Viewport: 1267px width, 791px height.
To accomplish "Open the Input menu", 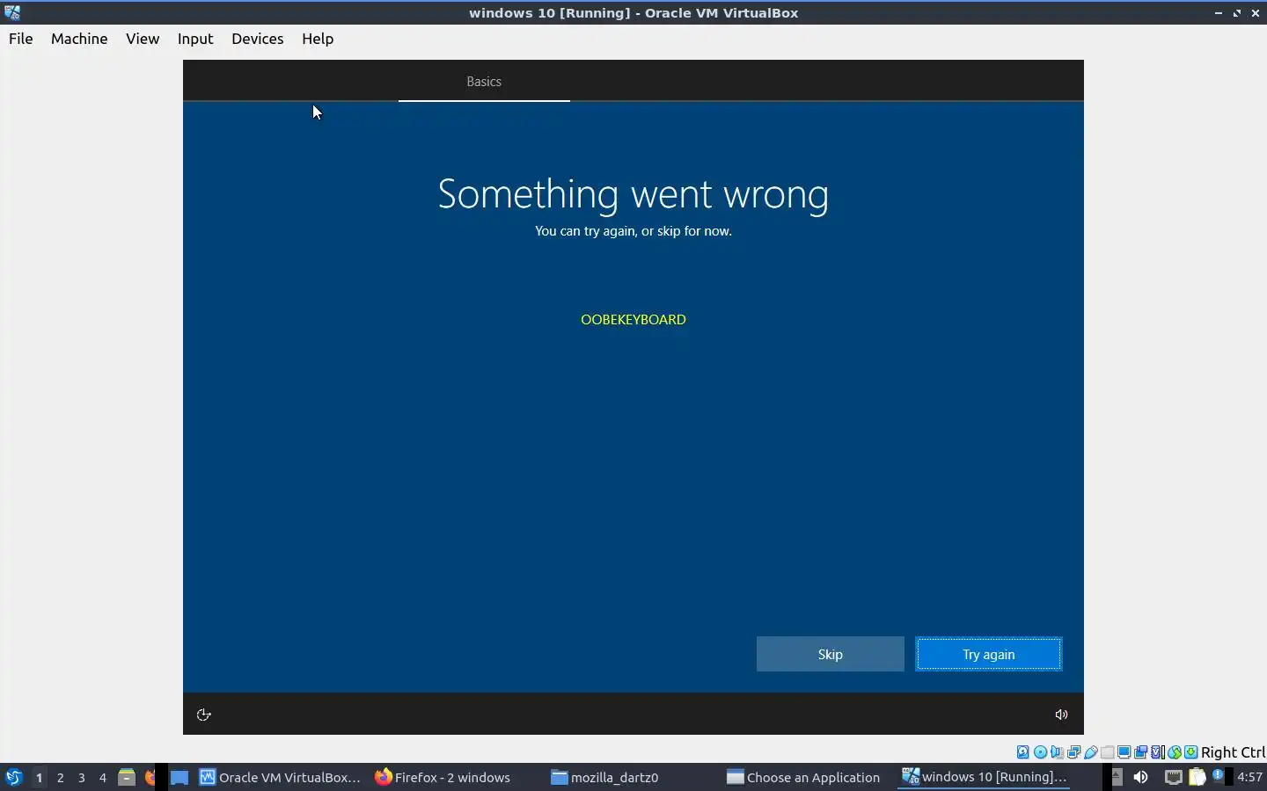I will 195,39.
